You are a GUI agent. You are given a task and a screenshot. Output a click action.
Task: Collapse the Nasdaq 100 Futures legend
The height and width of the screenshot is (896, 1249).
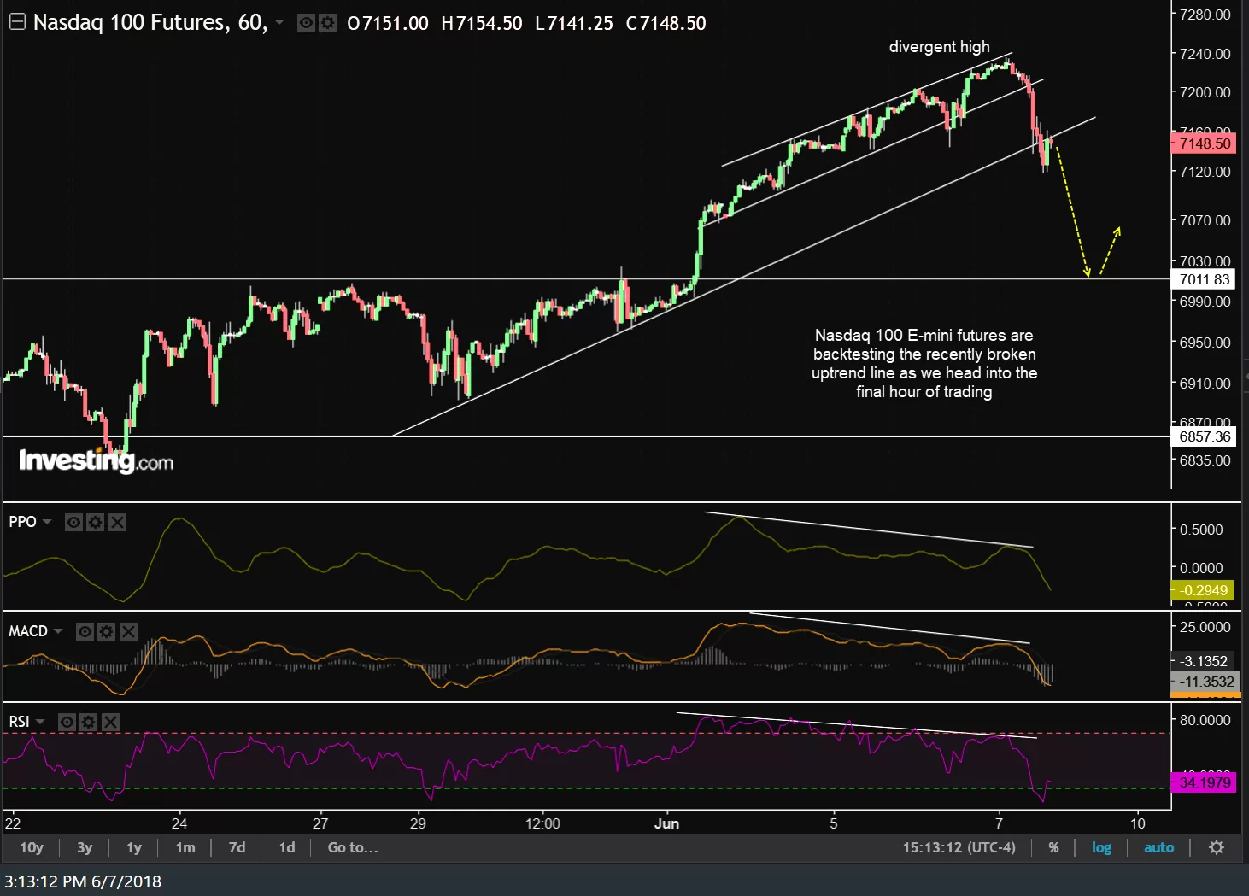click(x=17, y=23)
